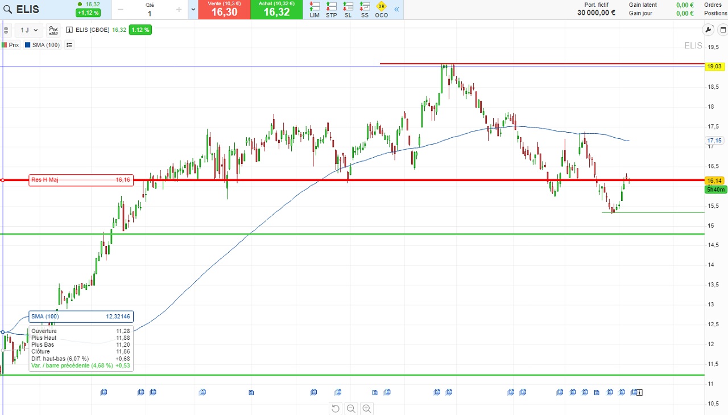Image resolution: width=728 pixels, height=415 pixels.
Task: Open the Ordres tab
Action: [x=713, y=5]
